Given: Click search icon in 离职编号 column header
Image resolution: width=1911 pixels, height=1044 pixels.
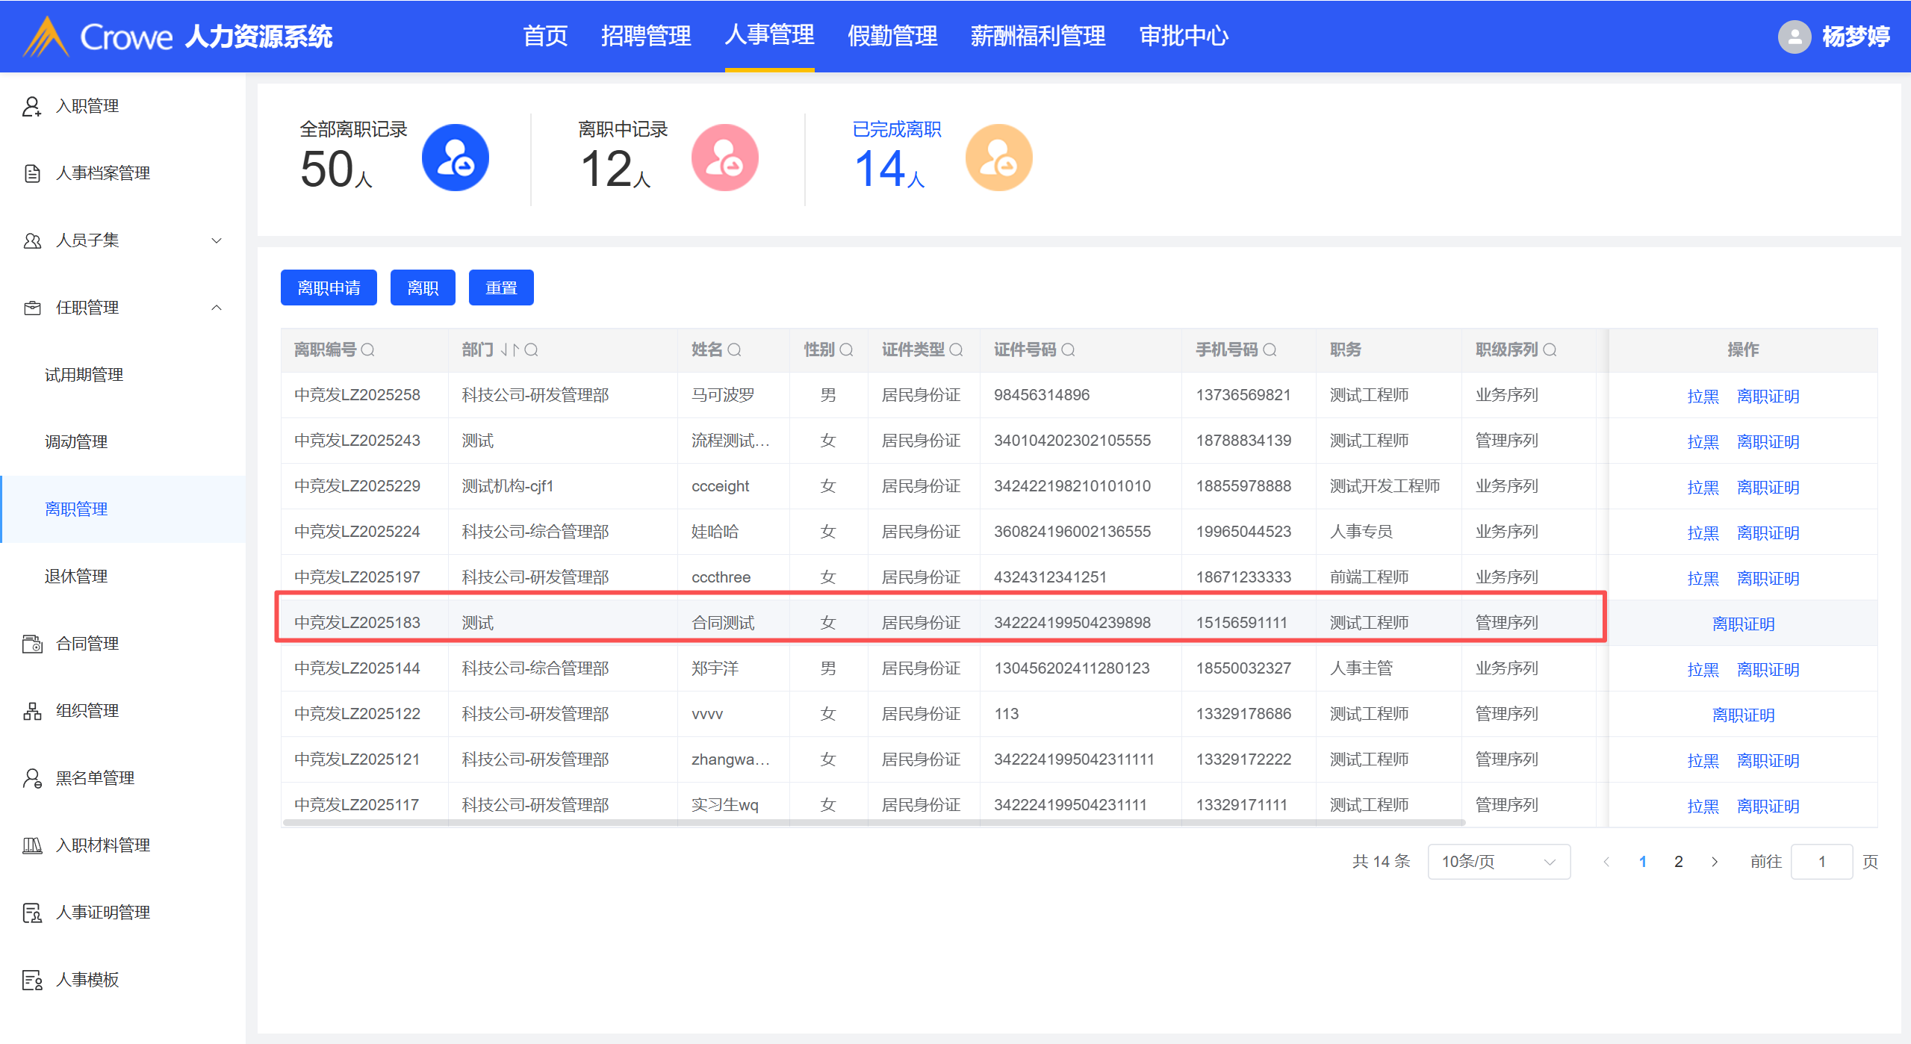Looking at the screenshot, I should 367,349.
